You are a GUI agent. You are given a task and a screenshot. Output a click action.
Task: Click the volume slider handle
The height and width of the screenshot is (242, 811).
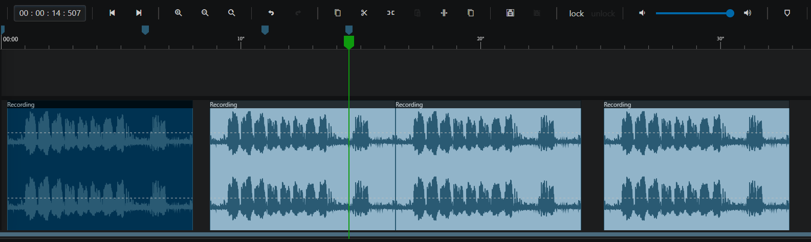coord(730,13)
